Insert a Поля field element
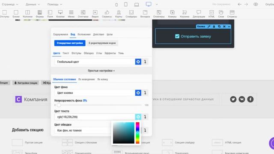 tap(50, 14)
